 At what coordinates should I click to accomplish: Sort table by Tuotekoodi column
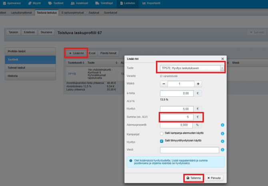pos(76,63)
